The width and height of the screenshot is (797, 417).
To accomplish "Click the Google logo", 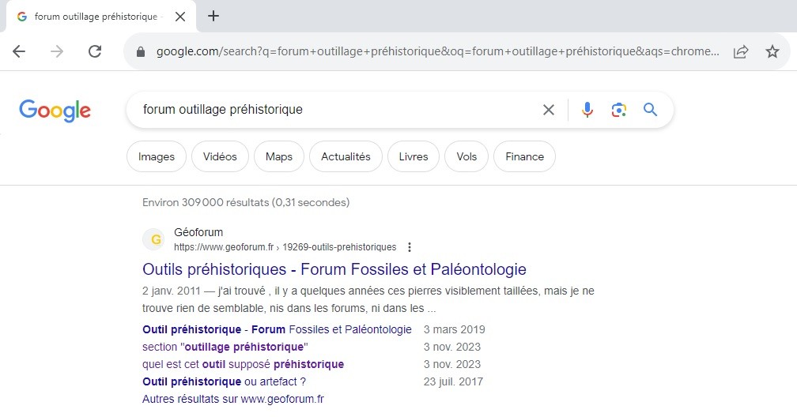I will [x=55, y=111].
